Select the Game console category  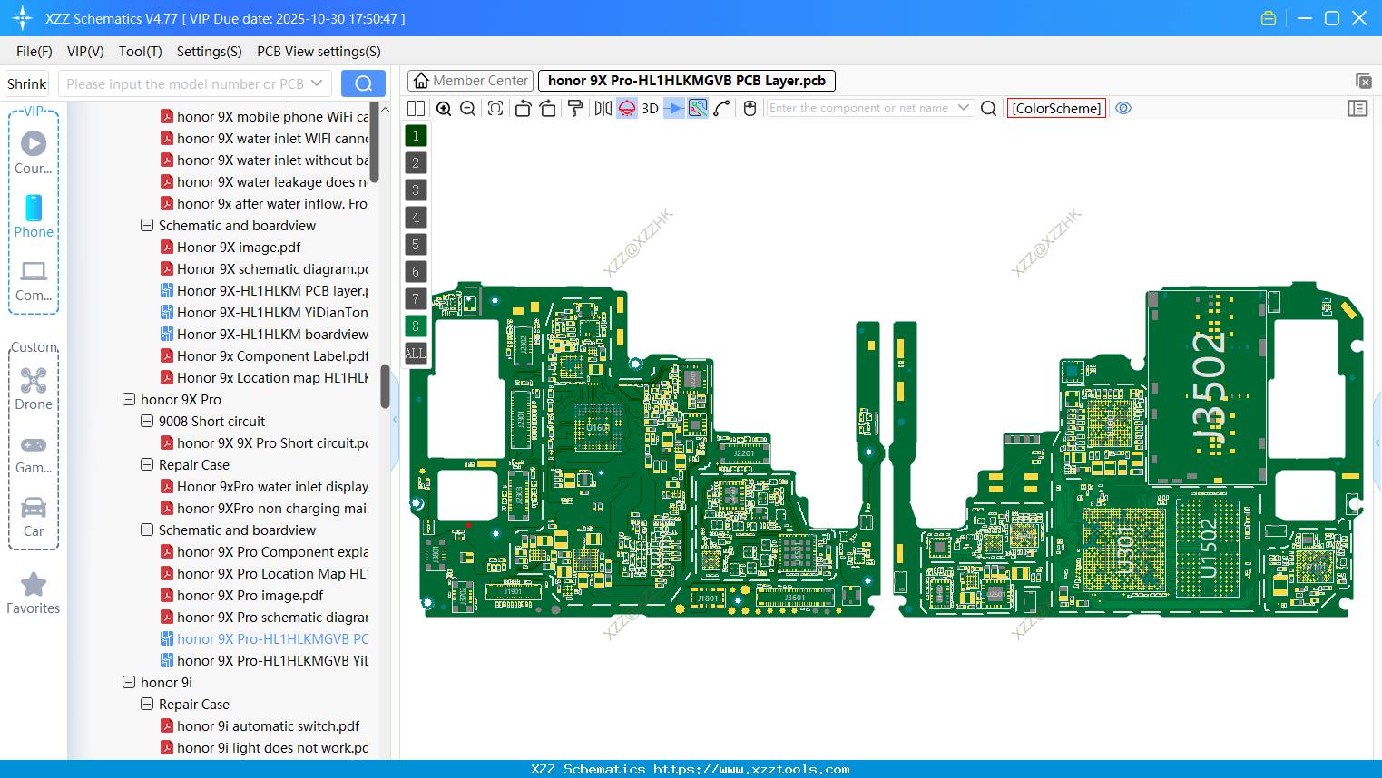(34, 453)
